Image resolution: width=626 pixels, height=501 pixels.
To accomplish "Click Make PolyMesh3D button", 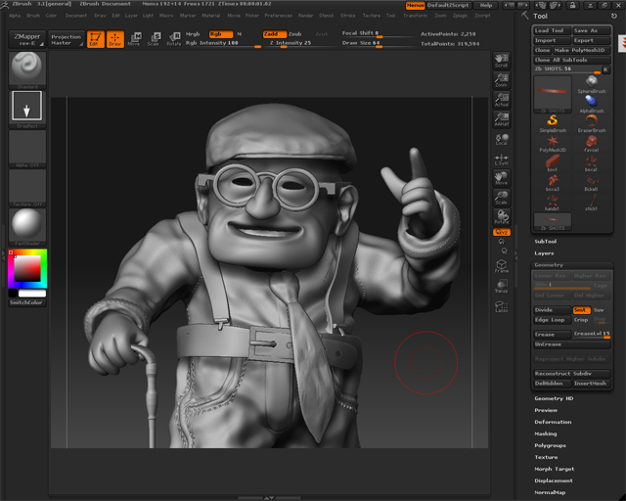I will tap(583, 50).
